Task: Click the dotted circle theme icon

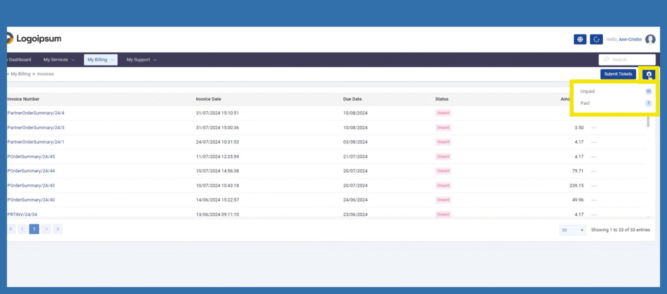Action: [x=596, y=39]
